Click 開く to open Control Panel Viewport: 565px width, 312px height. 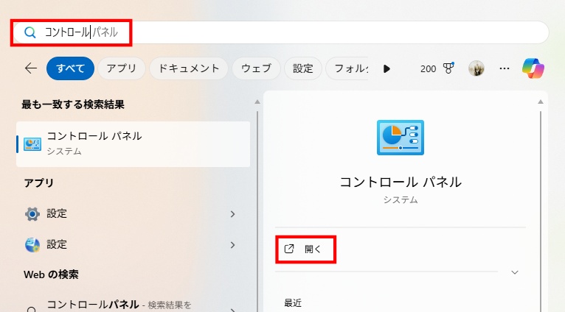[306, 249]
